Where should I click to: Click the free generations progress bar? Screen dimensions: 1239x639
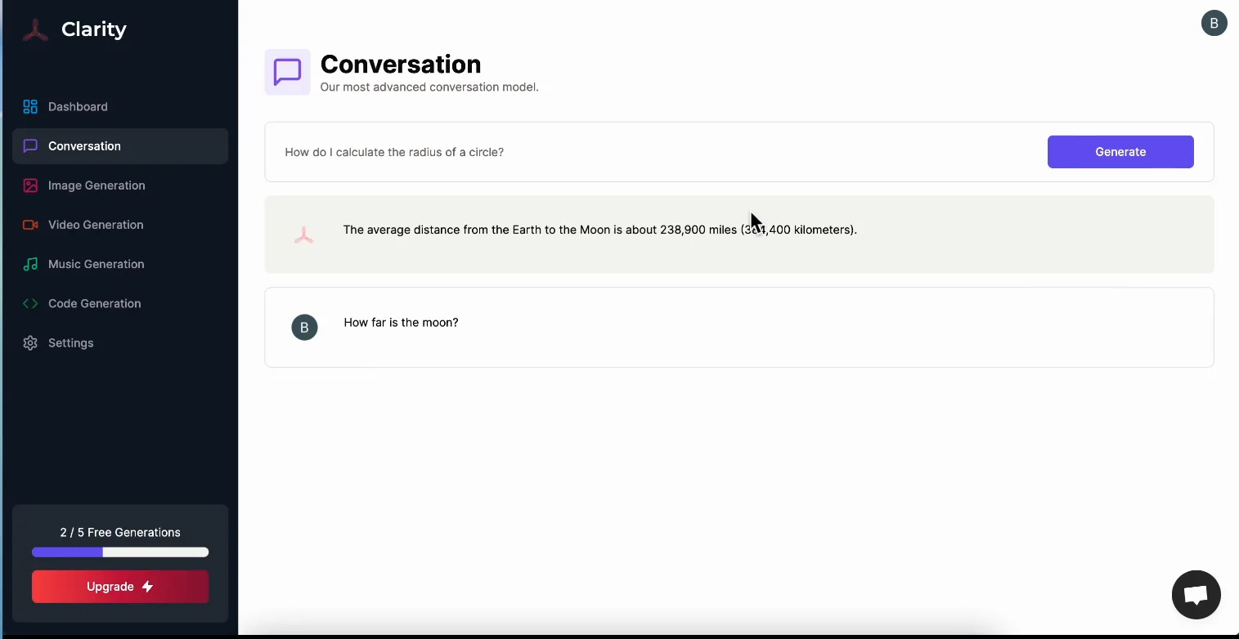coord(120,552)
